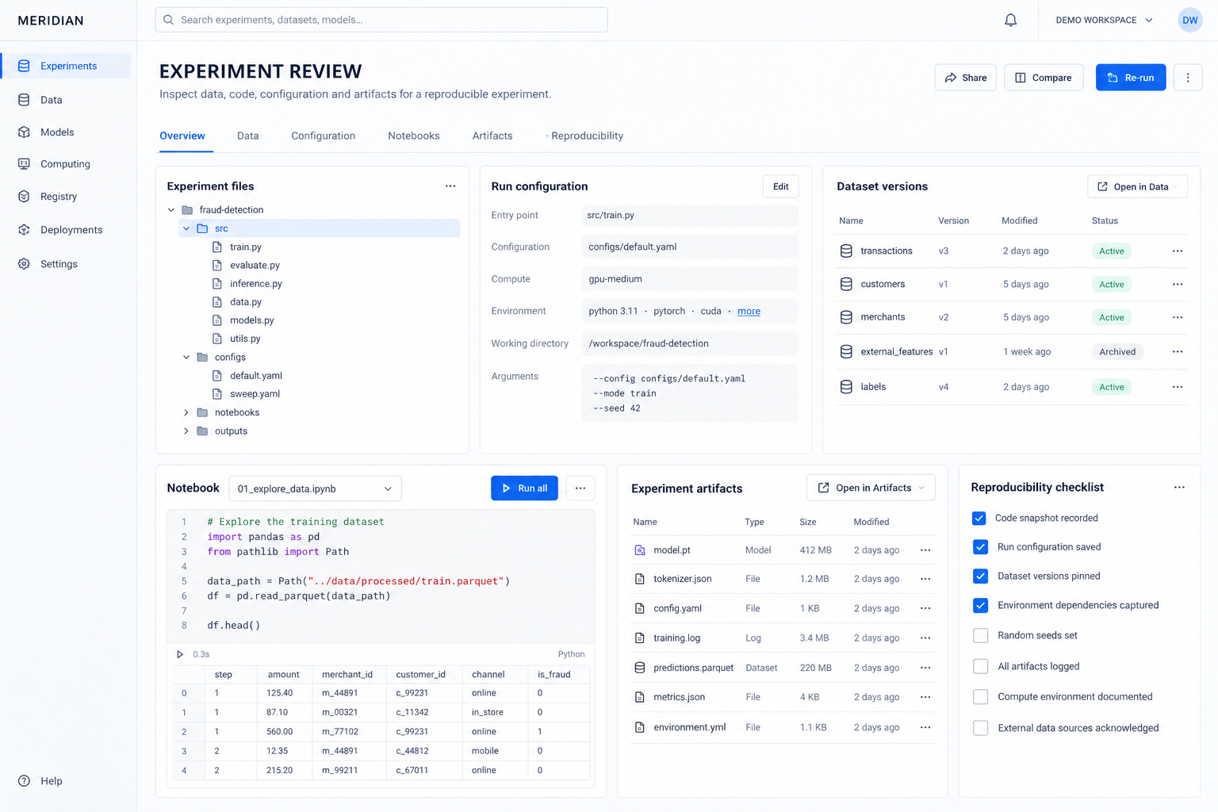Uncheck Run configuration saved
This screenshot has width=1218, height=812.
coord(981,547)
